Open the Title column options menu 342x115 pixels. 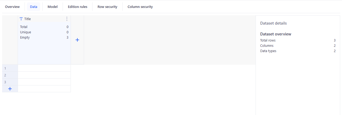pyautogui.click(x=67, y=19)
